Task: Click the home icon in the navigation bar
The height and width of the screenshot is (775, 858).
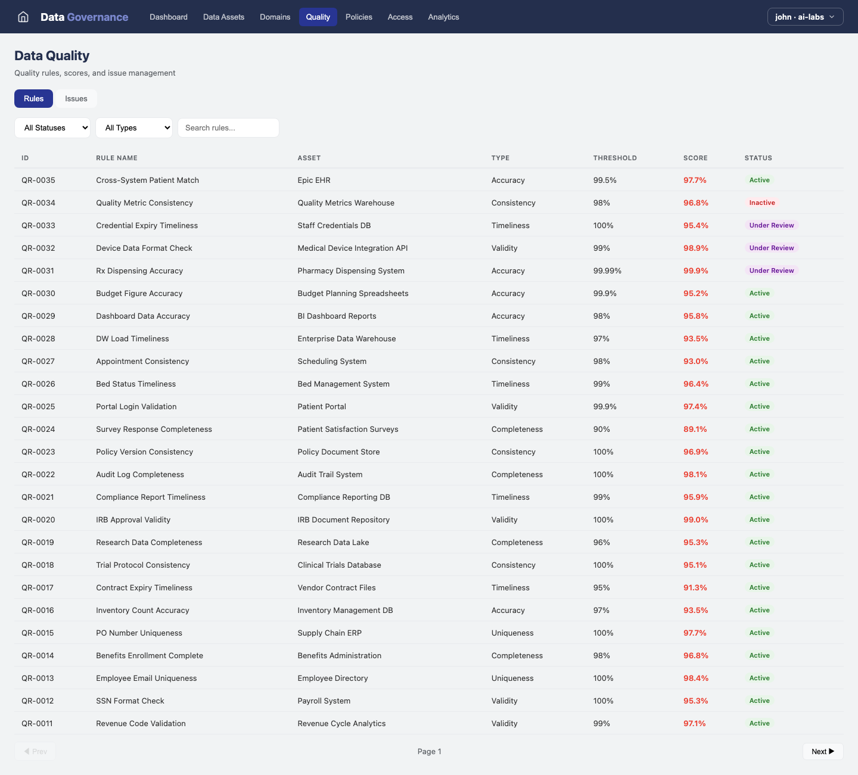Action: pyautogui.click(x=23, y=17)
